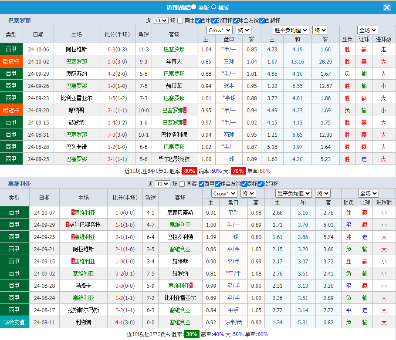Click the 7-0(3-0) match score

(x=117, y=135)
